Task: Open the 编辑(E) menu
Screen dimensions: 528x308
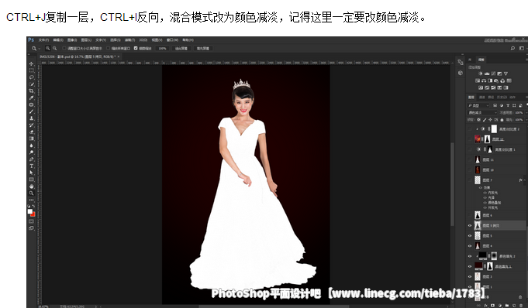Action: tap(58, 40)
